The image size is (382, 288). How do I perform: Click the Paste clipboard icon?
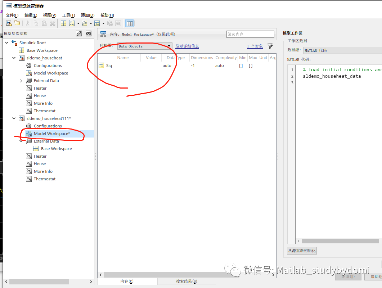click(44, 23)
